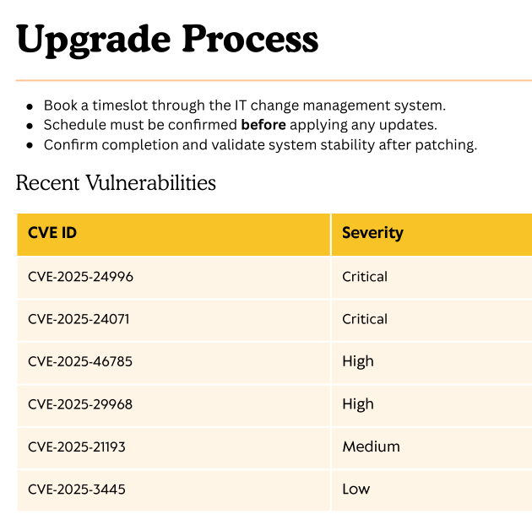Select the CVE-2025-3445 cell
532x525 pixels.
[76, 489]
